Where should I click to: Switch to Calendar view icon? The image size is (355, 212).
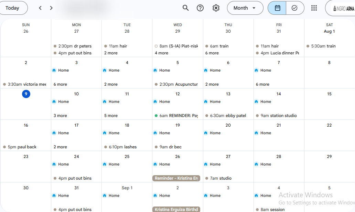277,8
